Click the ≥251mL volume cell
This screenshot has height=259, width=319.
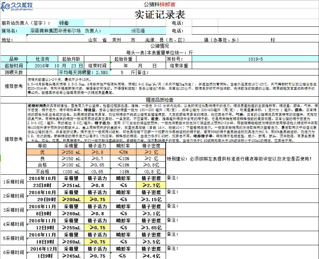point(71,185)
